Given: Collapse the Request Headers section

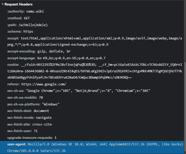Looking at the screenshot, I should coord(3,4).
